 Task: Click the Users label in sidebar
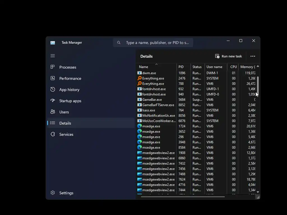(64, 112)
